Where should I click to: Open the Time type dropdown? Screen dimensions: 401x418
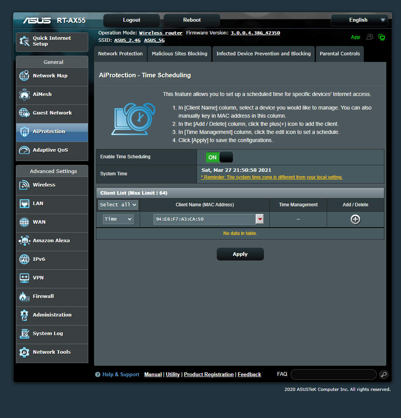118,219
